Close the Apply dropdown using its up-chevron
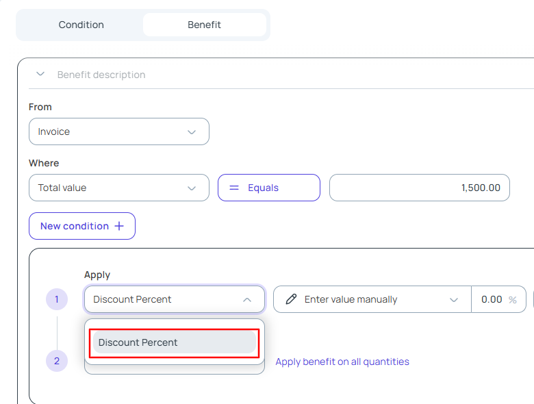Viewport: 534px width, 404px height. point(247,299)
